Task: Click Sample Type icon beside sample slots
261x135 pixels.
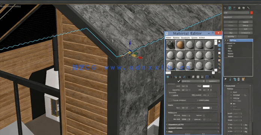Action: [219, 41]
